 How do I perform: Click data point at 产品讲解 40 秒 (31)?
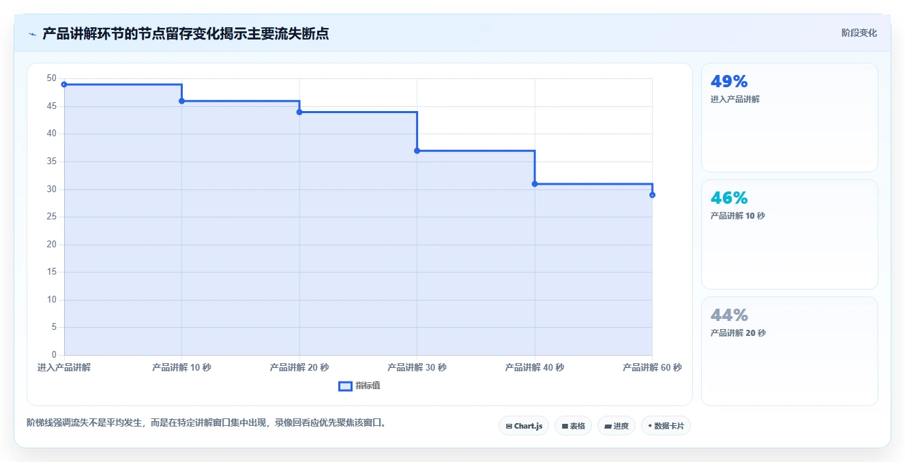click(535, 184)
